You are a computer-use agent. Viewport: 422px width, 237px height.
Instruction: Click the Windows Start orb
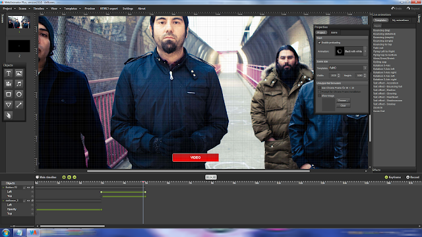6,232
